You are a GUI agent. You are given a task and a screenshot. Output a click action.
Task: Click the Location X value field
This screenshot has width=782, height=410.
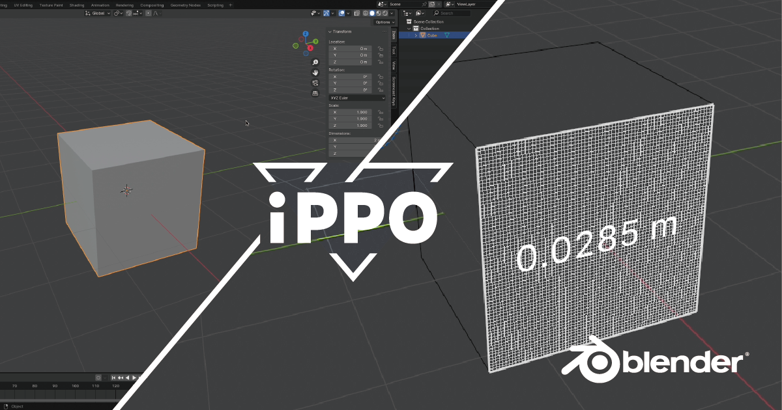[351, 48]
